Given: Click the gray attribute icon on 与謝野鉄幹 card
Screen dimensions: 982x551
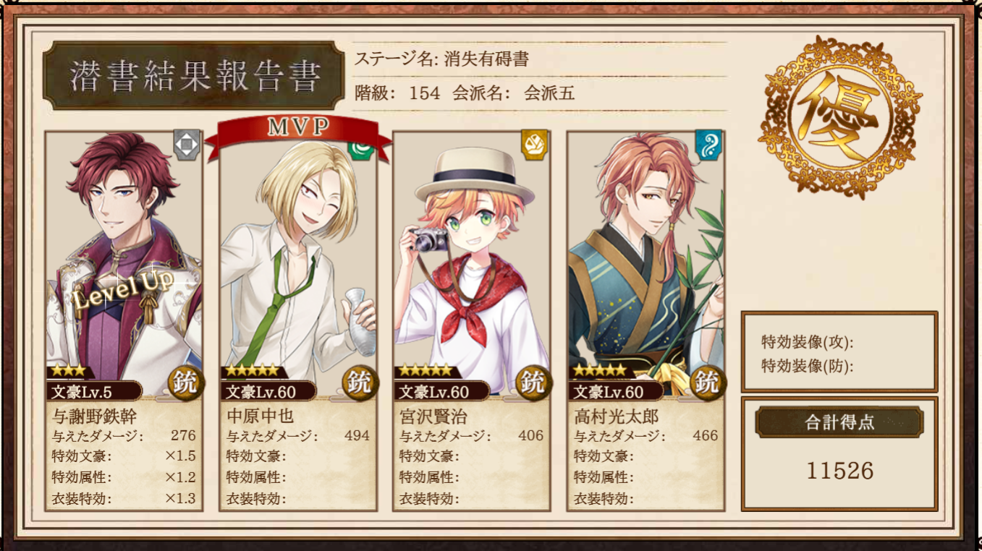Looking at the screenshot, I should point(187,145).
